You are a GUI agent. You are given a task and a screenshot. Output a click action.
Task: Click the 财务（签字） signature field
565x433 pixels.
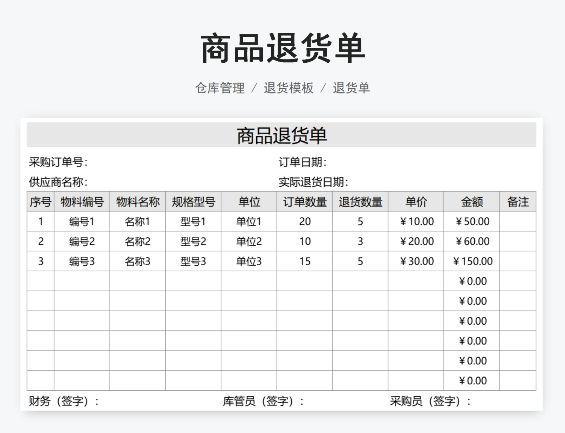click(64, 401)
